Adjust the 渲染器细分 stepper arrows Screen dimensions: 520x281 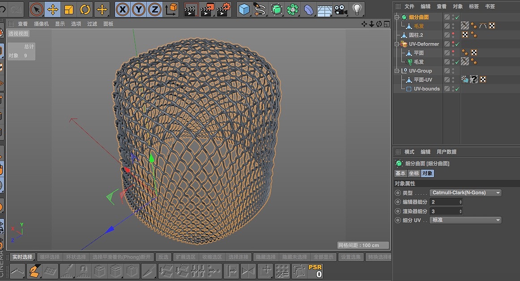pyautogui.click(x=460, y=211)
